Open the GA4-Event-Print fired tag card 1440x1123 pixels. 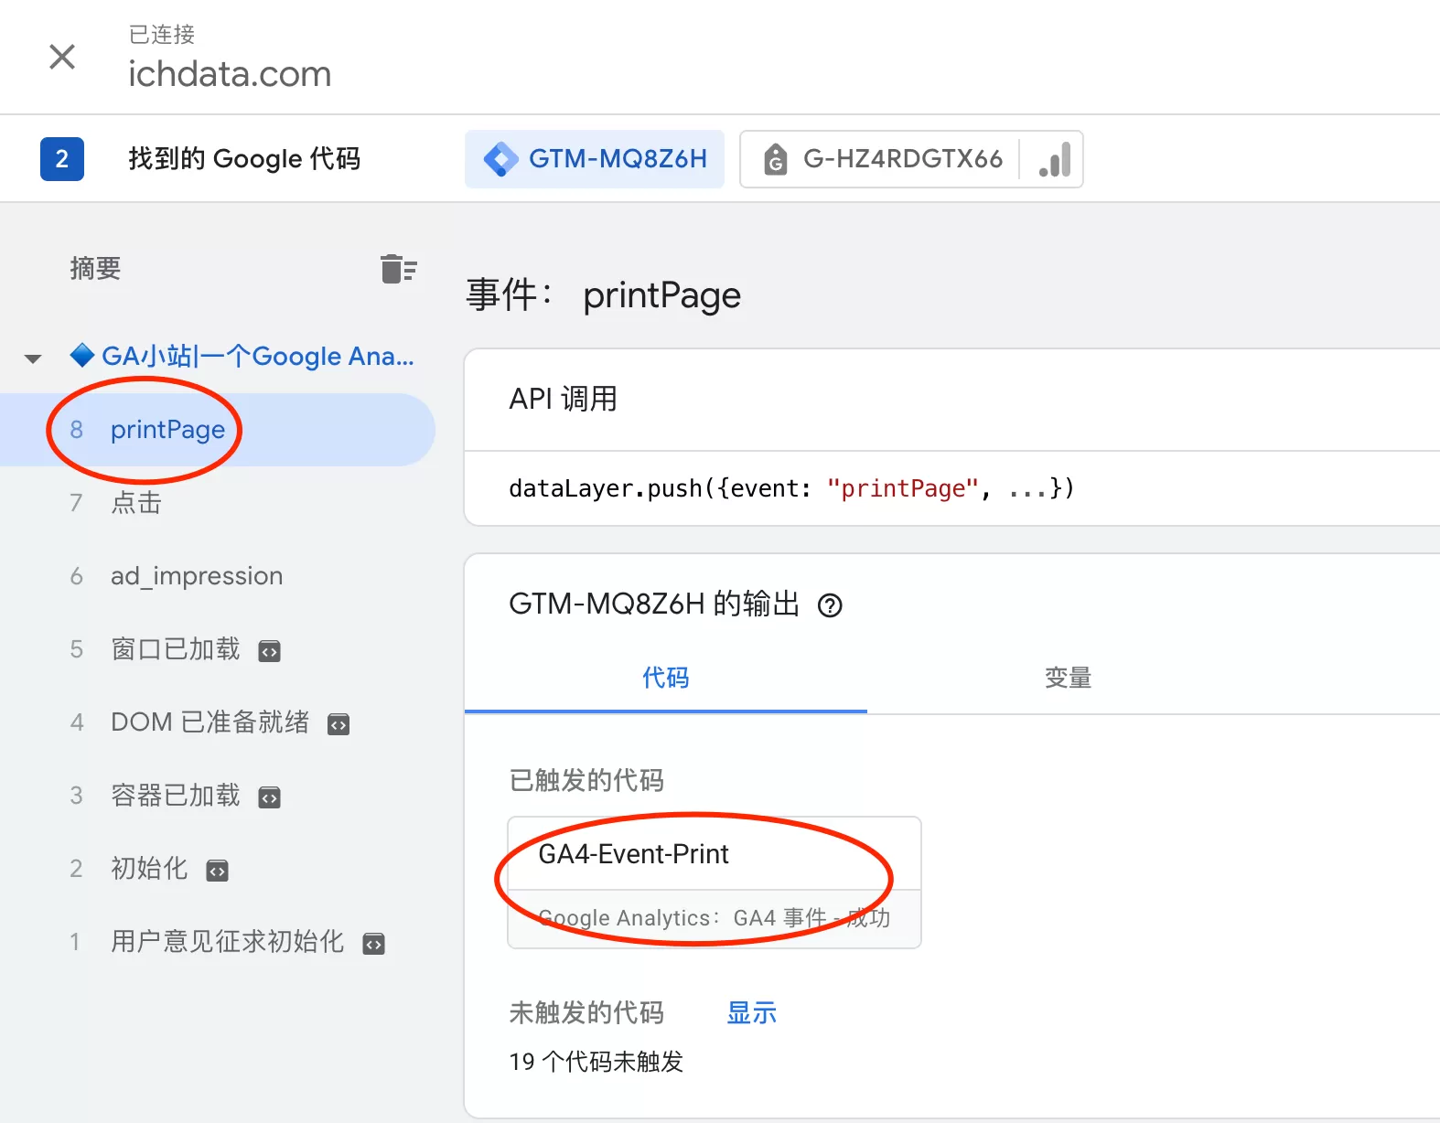(x=715, y=882)
